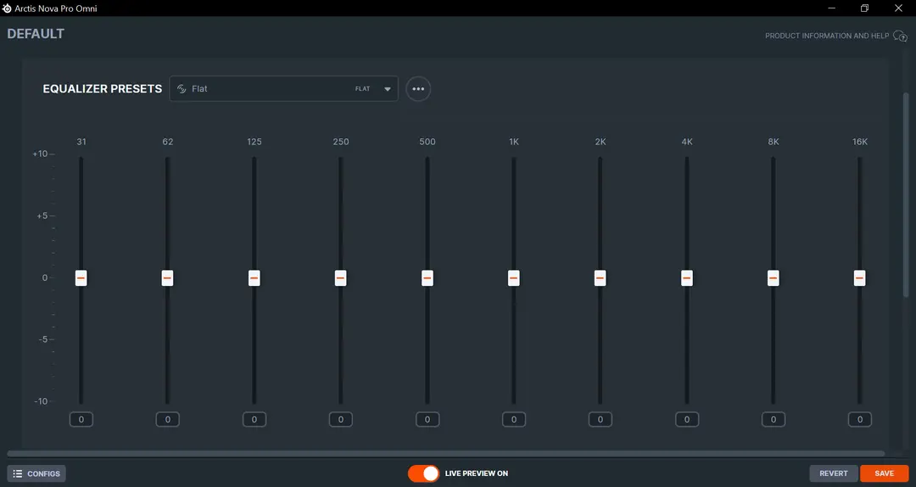Viewport: 916px width, 487px height.
Task: Click the EQUALIZER PRESETS heading
Action: pos(103,89)
